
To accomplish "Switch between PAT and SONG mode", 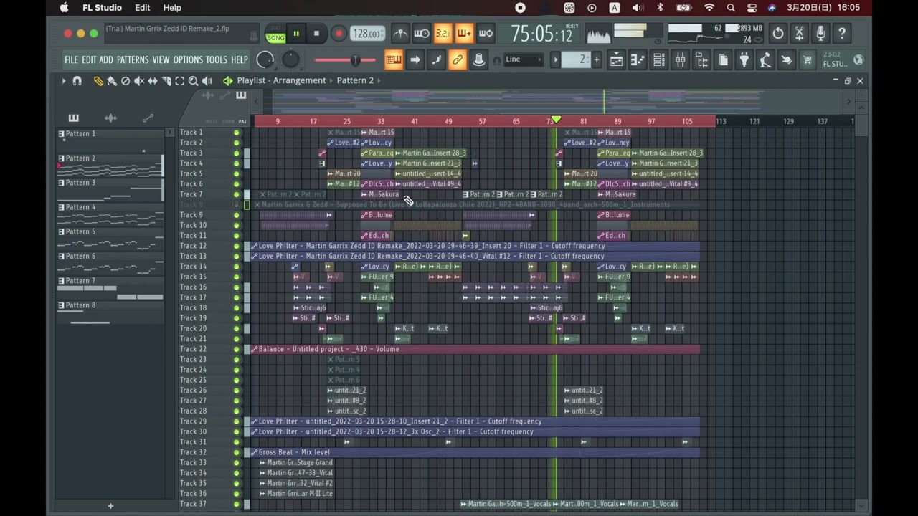I will (x=275, y=34).
